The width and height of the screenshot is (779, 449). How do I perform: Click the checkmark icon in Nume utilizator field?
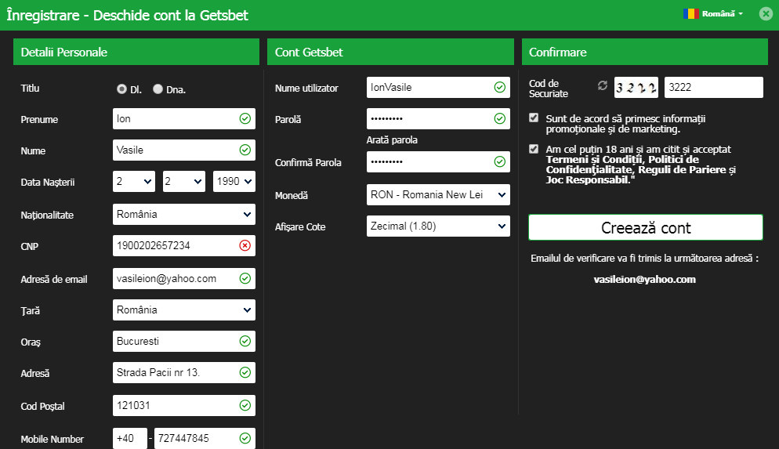(500, 88)
